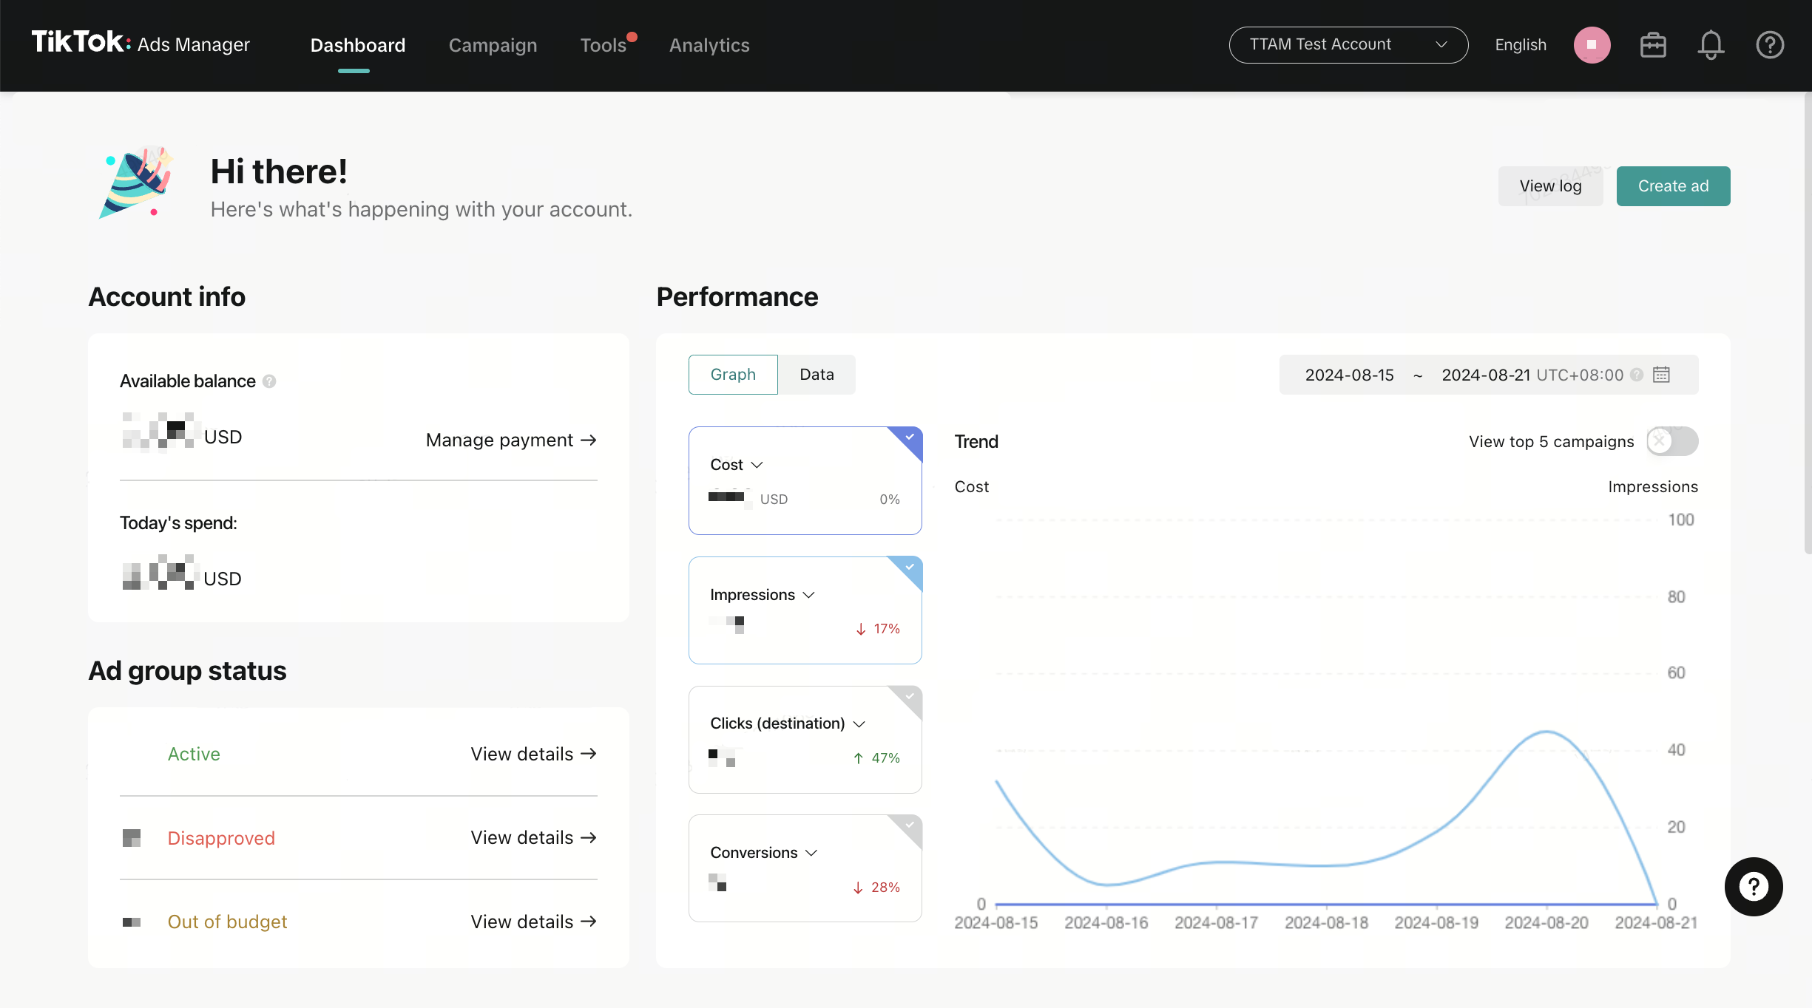Open the notifications bell icon
The image size is (1812, 1008).
(1711, 45)
